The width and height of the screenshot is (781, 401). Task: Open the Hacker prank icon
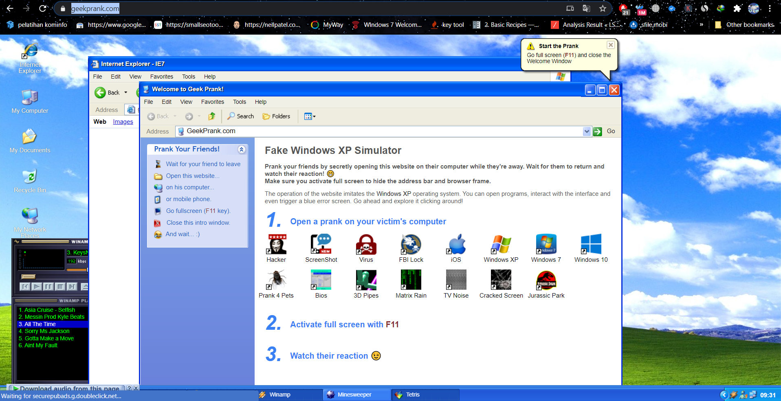coord(276,248)
